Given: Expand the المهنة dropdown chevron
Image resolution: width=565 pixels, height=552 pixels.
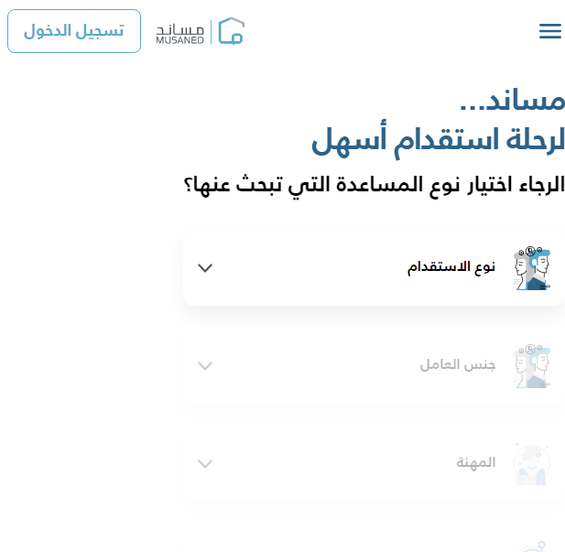Looking at the screenshot, I should point(205,463).
